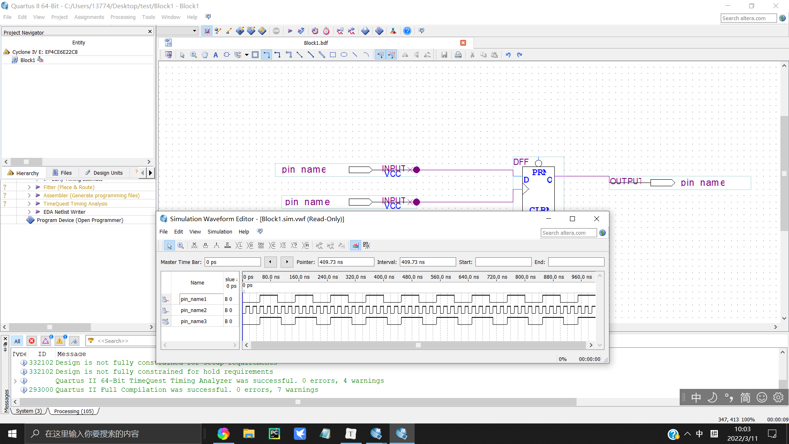Select the Oval drawing tool
Image resolution: width=789 pixels, height=444 pixels.
(344, 55)
